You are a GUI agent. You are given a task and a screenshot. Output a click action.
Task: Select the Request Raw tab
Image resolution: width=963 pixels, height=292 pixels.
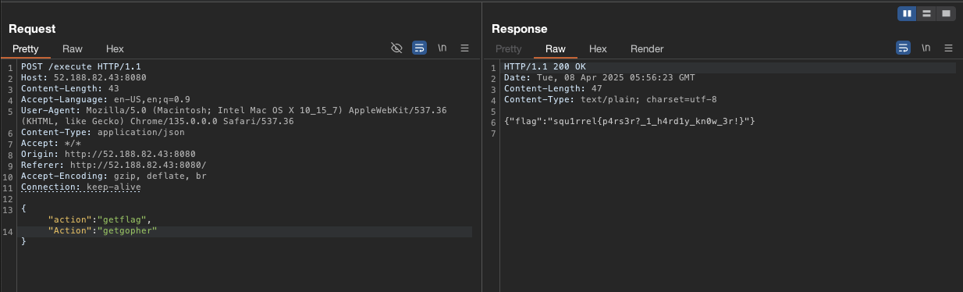[73, 48]
